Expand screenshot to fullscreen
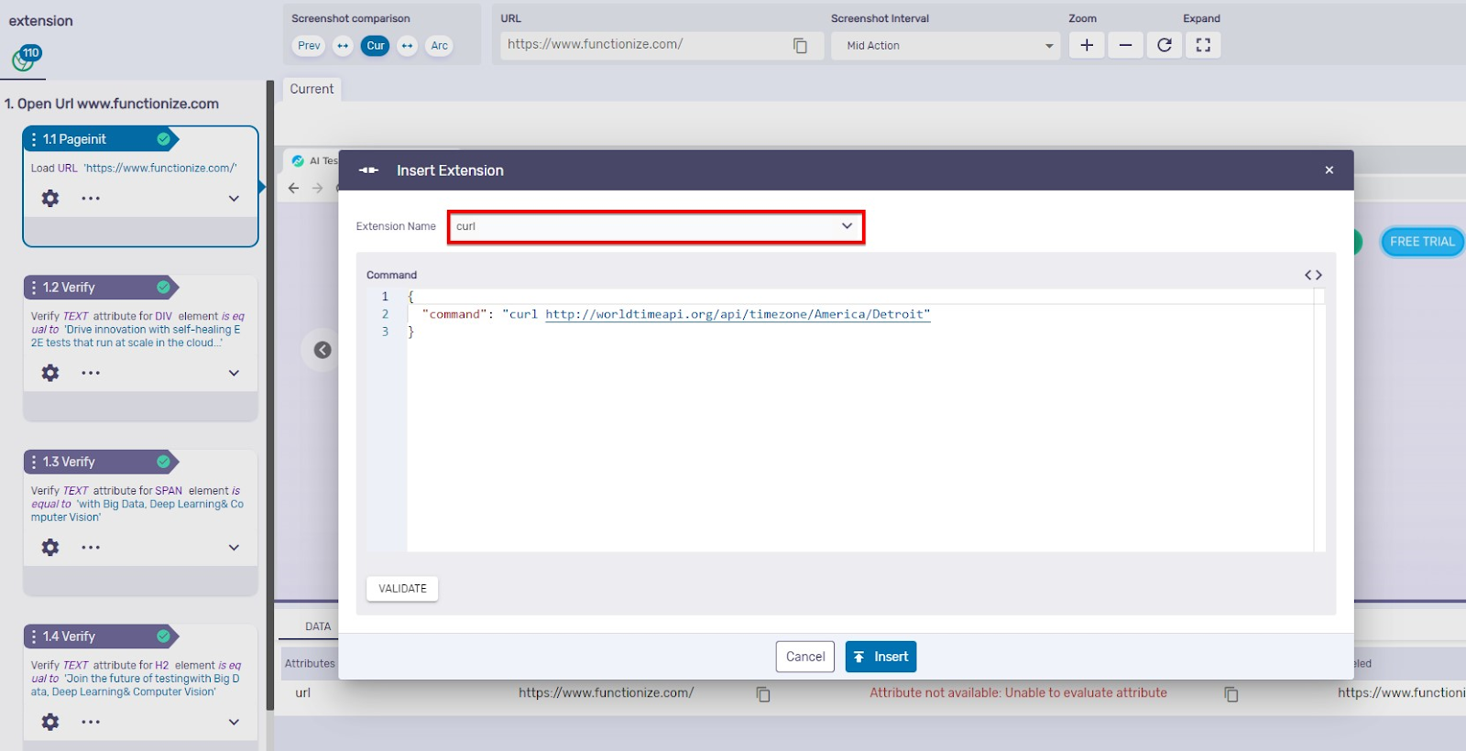This screenshot has width=1466, height=751. [x=1203, y=45]
